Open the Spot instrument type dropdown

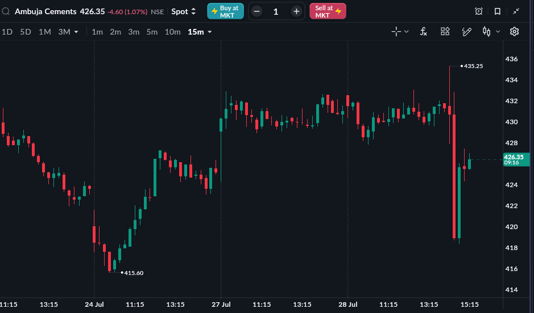[184, 11]
